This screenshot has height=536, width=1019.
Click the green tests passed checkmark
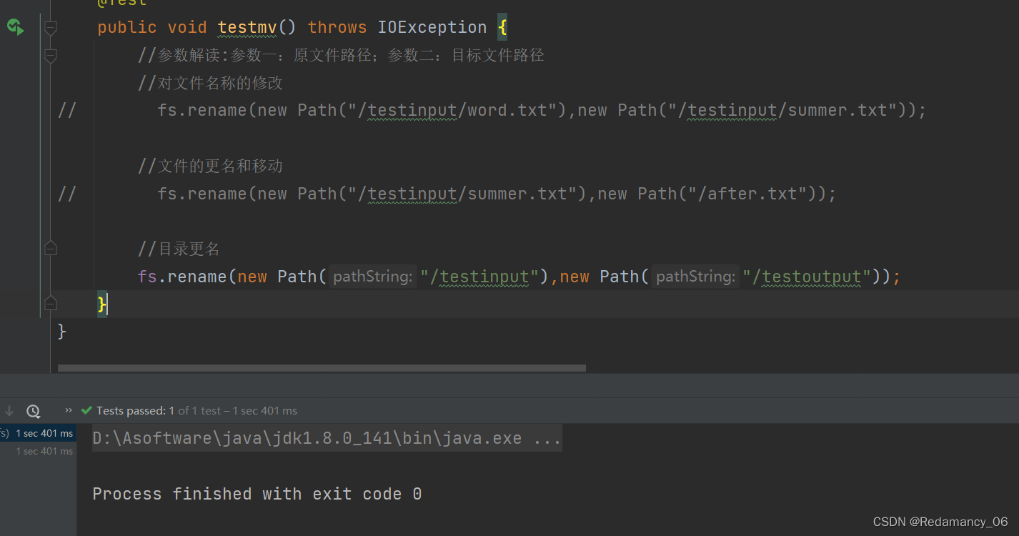[87, 411]
